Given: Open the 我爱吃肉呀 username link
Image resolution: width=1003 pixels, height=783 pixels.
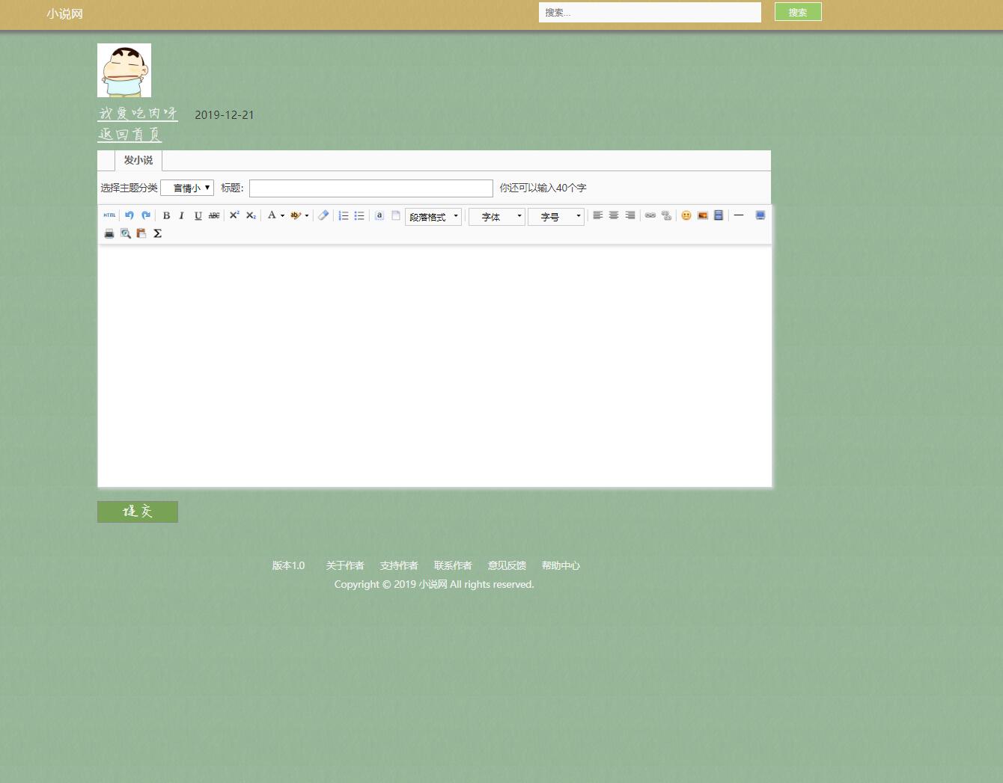Looking at the screenshot, I should 138,114.
